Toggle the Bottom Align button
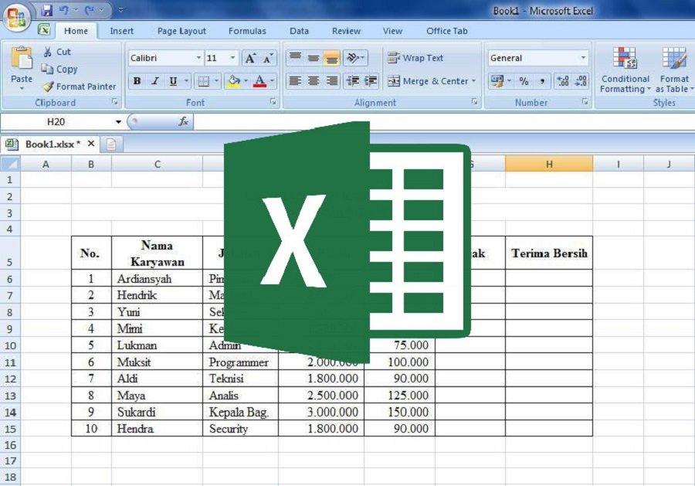The image size is (695, 486). pyautogui.click(x=331, y=58)
